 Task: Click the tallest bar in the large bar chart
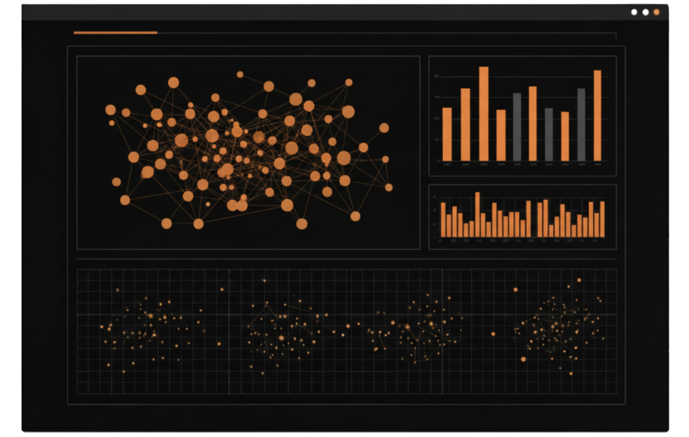[484, 114]
